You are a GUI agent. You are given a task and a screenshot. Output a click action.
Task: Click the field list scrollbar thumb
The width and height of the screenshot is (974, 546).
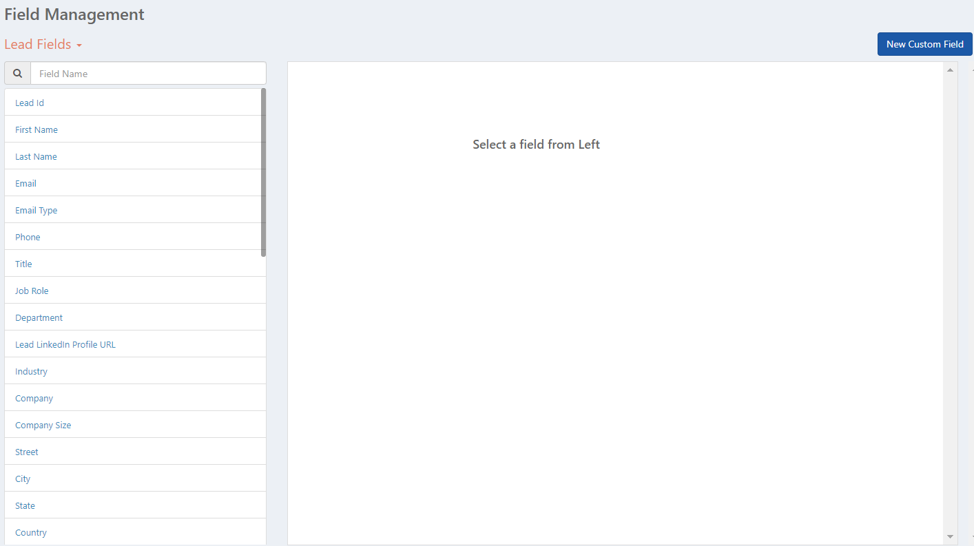click(263, 172)
